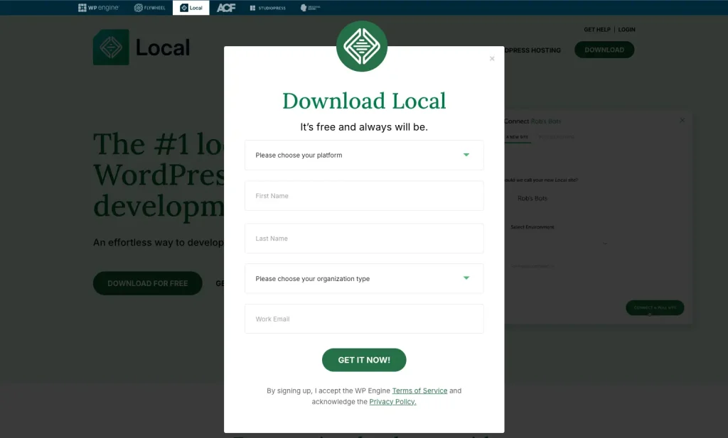Focus the First Name field

[x=364, y=196]
